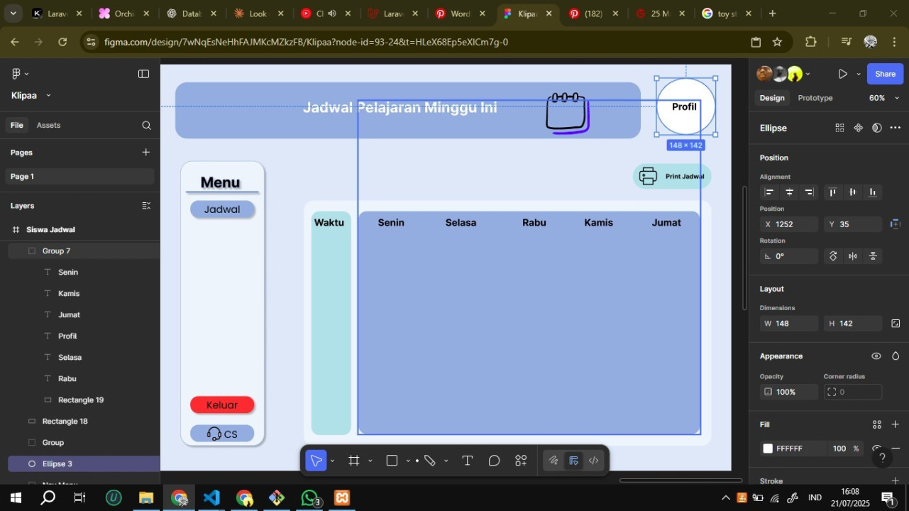Click the white fill color swatch
909x511 pixels.
(x=768, y=449)
